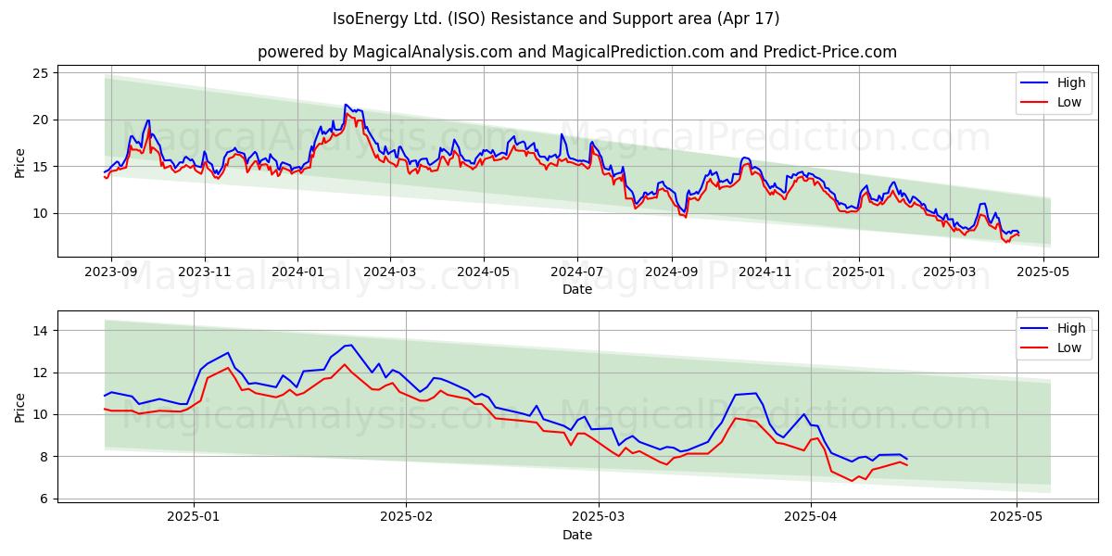Screen dimensions: 1112x556
Task: Click the '2023-09' x-axis label in top chart
Action: 111,272
